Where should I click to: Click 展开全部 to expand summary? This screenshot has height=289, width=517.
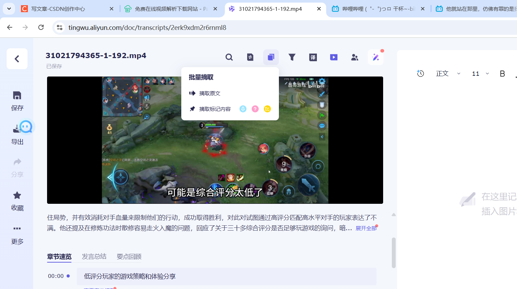[x=366, y=228]
